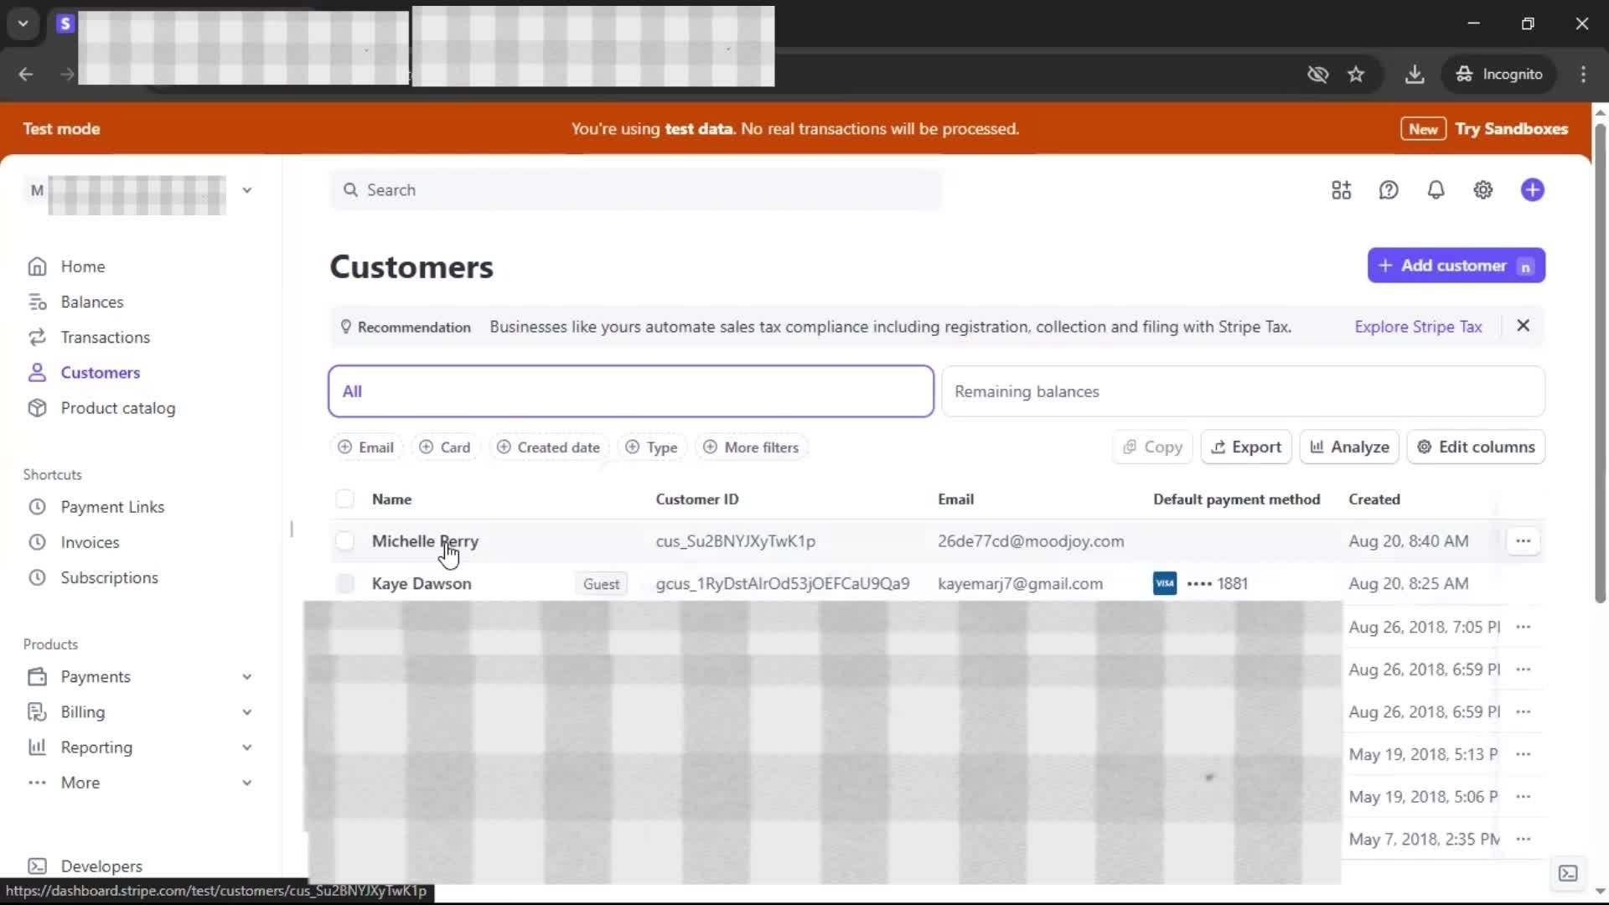The width and height of the screenshot is (1609, 905).
Task: Click in the Search field
Action: 637,190
